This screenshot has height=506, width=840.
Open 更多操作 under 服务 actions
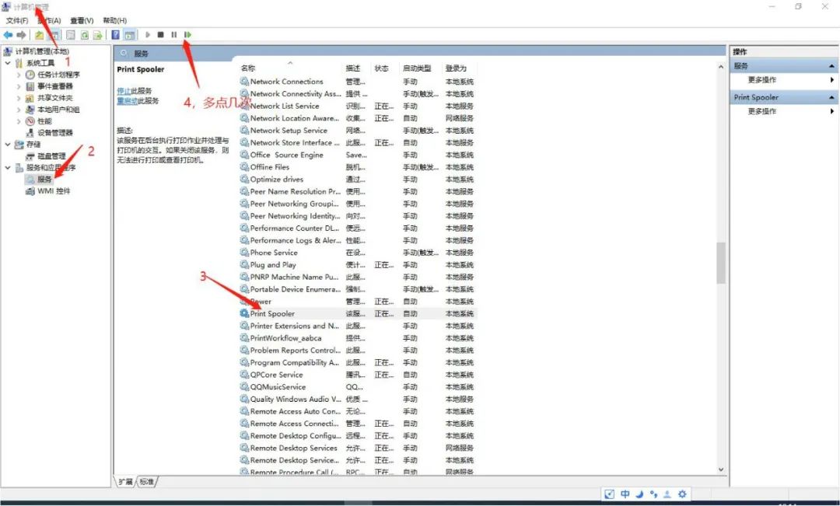pyautogui.click(x=761, y=80)
